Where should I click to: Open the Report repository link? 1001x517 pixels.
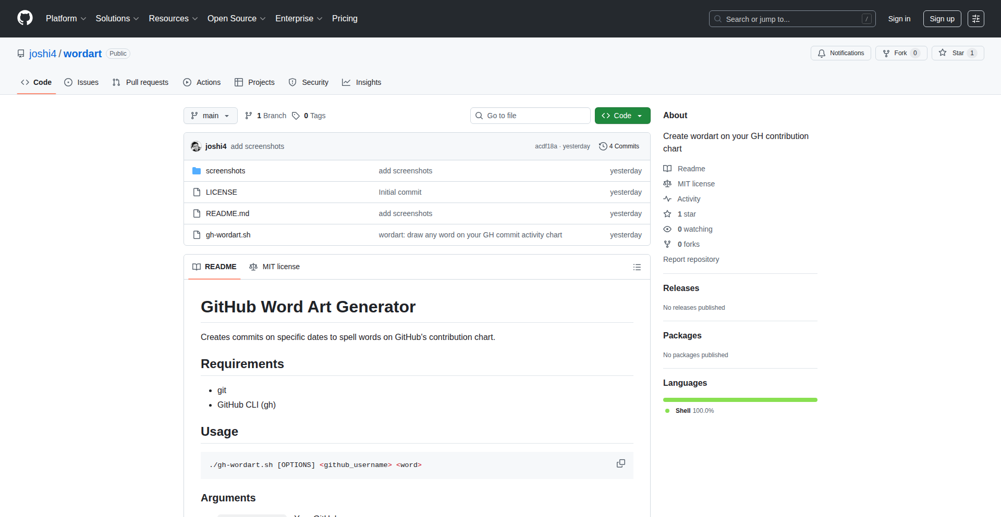pyautogui.click(x=691, y=259)
